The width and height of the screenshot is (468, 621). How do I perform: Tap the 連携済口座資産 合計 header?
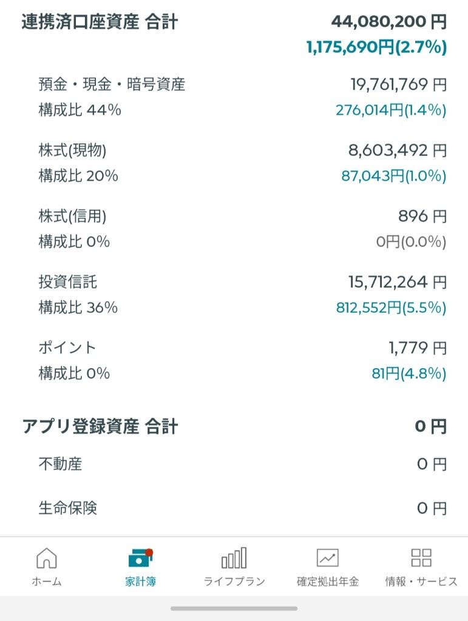[x=100, y=23]
